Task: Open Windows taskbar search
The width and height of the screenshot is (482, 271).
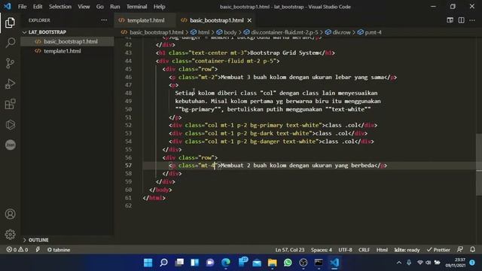Action: [163, 263]
